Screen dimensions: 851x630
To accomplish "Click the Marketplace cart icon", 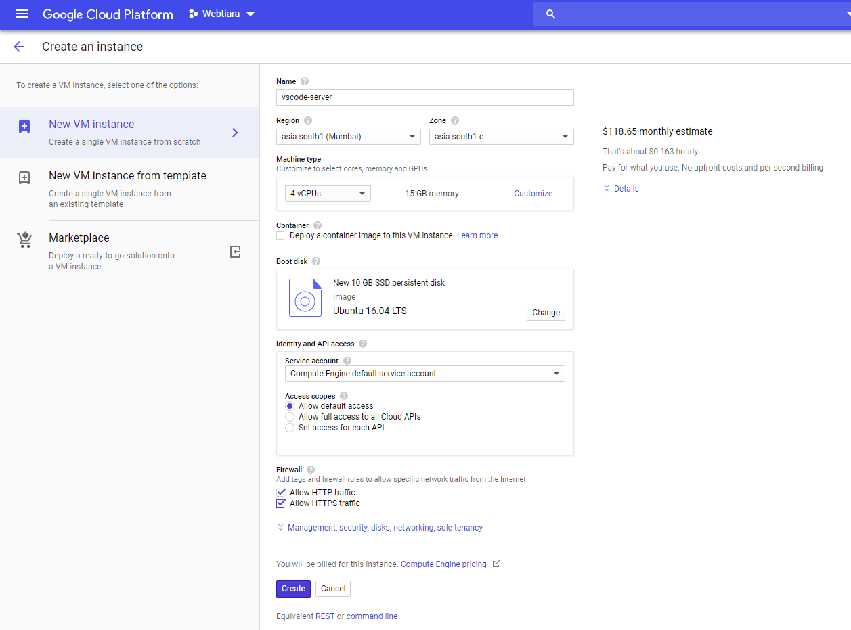I will (x=24, y=240).
